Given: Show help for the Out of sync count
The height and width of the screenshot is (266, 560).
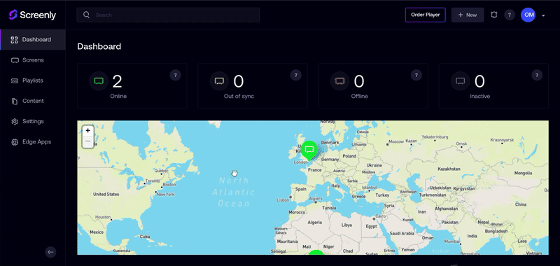Looking at the screenshot, I should coord(295,75).
